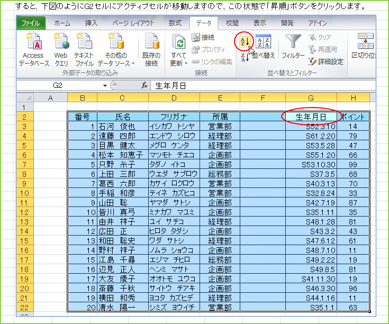Switch to the 数式 ribbon tab
The image size is (389, 324).
[175, 23]
